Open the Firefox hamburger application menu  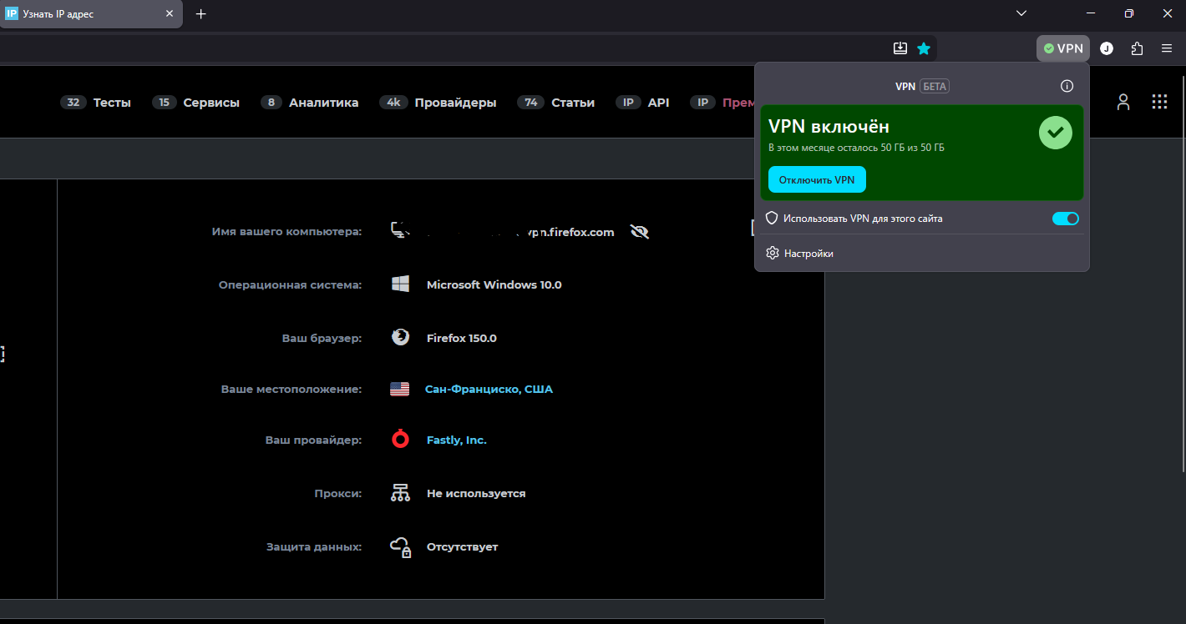1167,48
